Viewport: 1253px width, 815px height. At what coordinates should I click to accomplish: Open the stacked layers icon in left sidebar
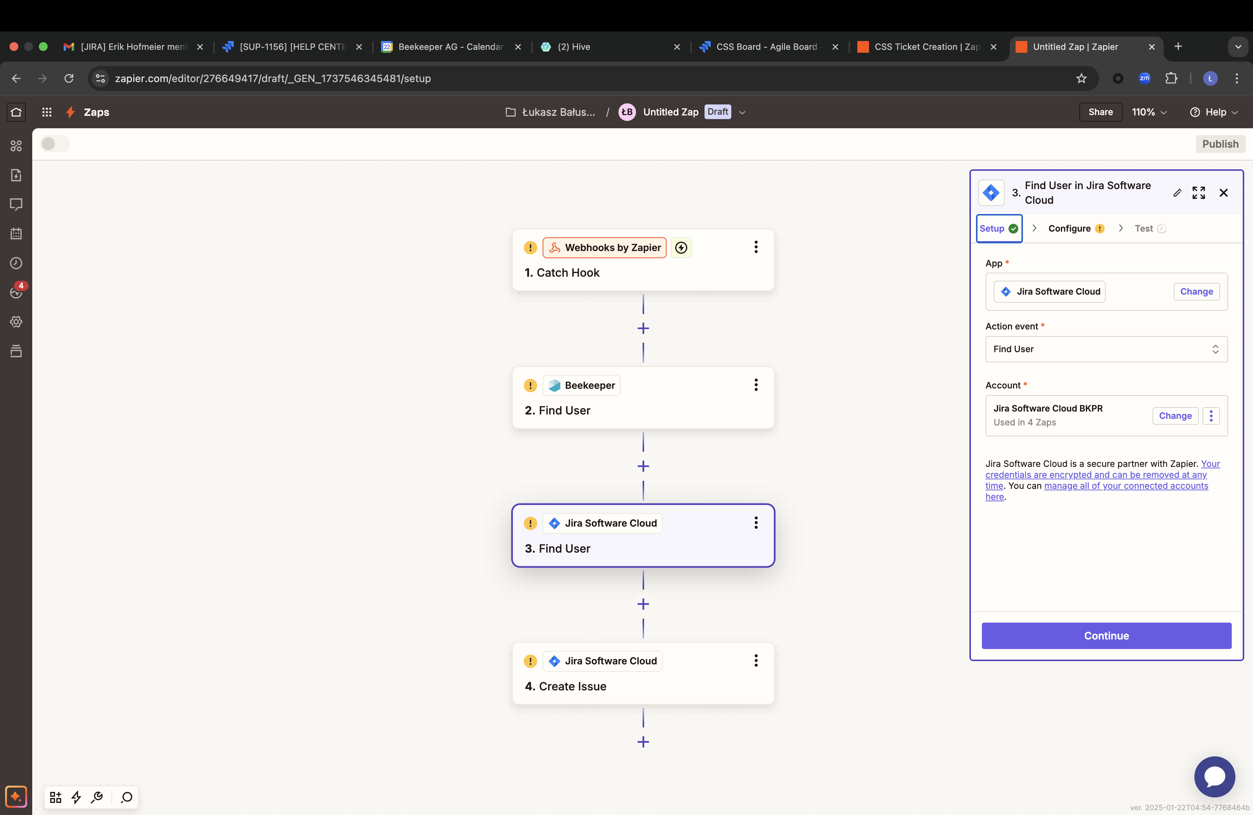pyautogui.click(x=16, y=351)
